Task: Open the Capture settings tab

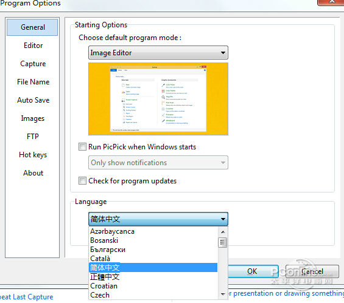Action: [x=33, y=64]
